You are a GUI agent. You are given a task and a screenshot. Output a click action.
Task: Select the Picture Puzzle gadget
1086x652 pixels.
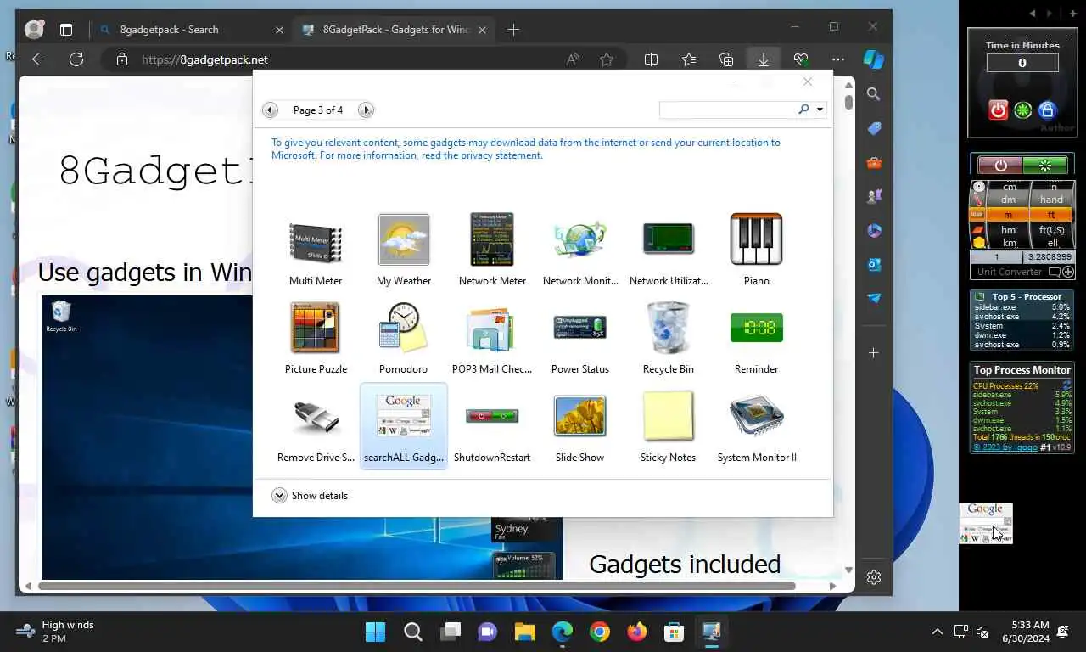coord(316,340)
